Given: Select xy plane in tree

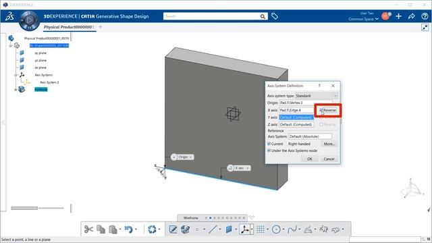Looking at the screenshot, I should click(40, 53).
